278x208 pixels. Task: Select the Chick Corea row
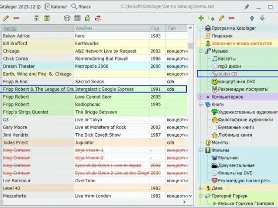click(94, 59)
